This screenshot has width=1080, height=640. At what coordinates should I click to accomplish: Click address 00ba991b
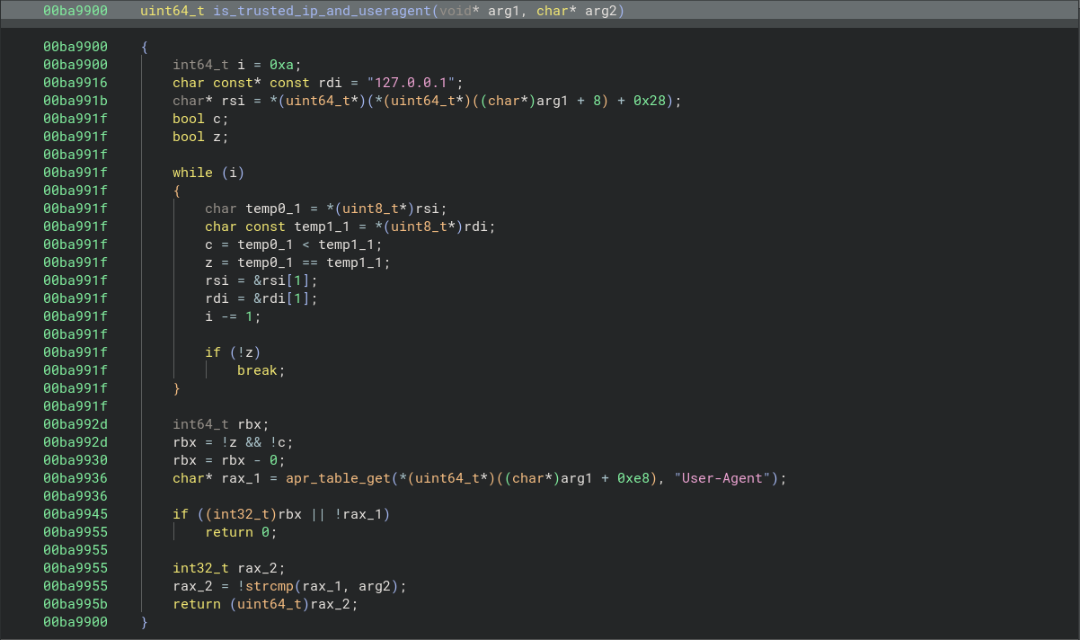pos(75,101)
